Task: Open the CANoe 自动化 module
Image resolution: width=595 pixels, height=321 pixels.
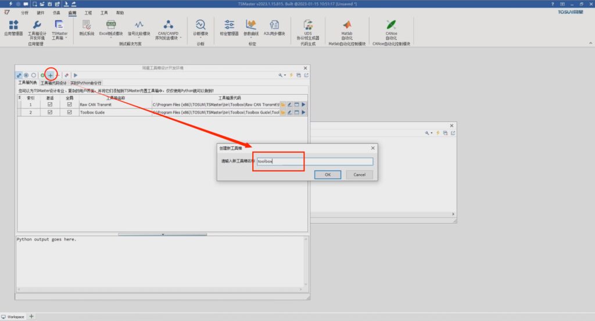Action: [x=391, y=28]
